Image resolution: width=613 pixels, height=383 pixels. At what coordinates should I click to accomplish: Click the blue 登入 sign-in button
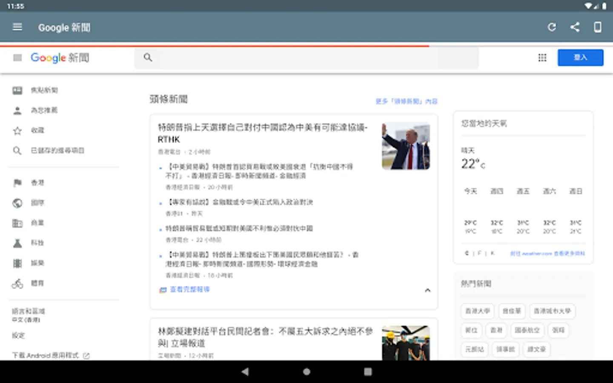tap(580, 57)
